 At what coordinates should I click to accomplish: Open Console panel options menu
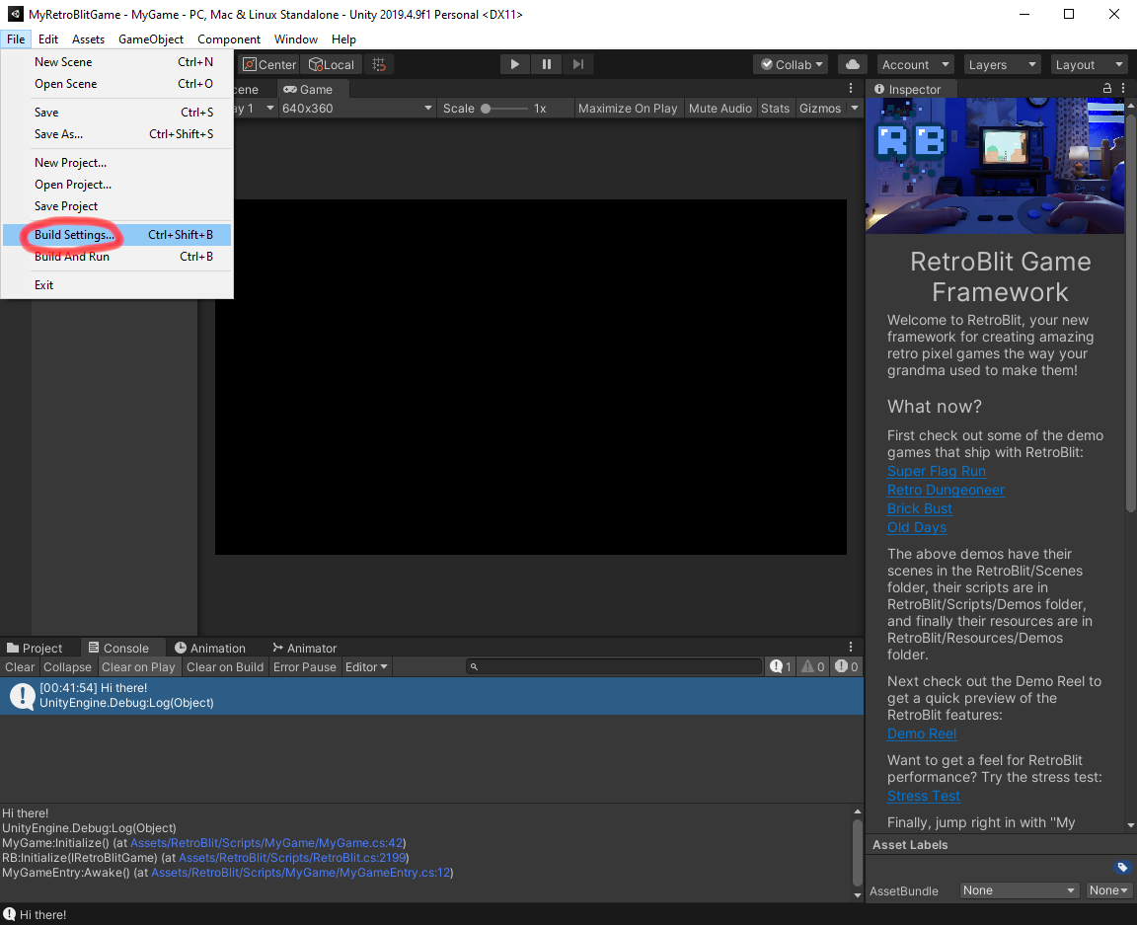(851, 647)
